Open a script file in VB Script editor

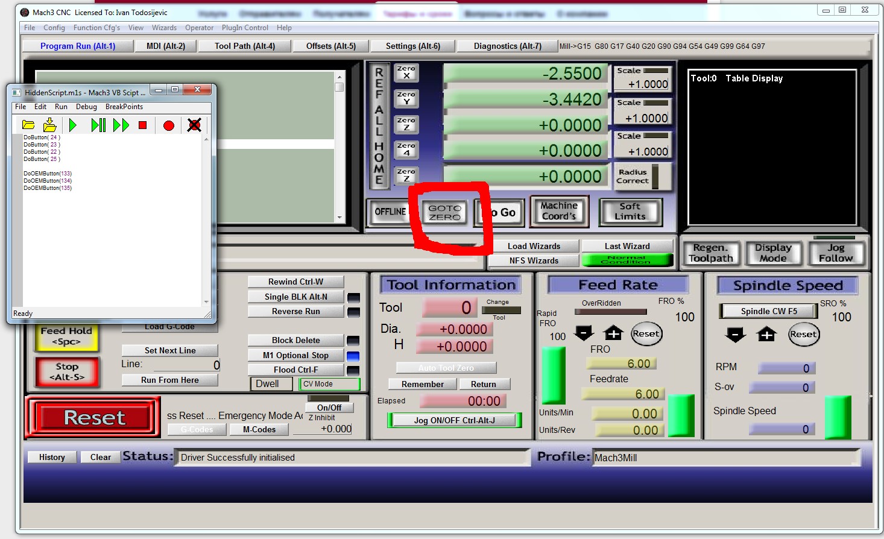28,125
